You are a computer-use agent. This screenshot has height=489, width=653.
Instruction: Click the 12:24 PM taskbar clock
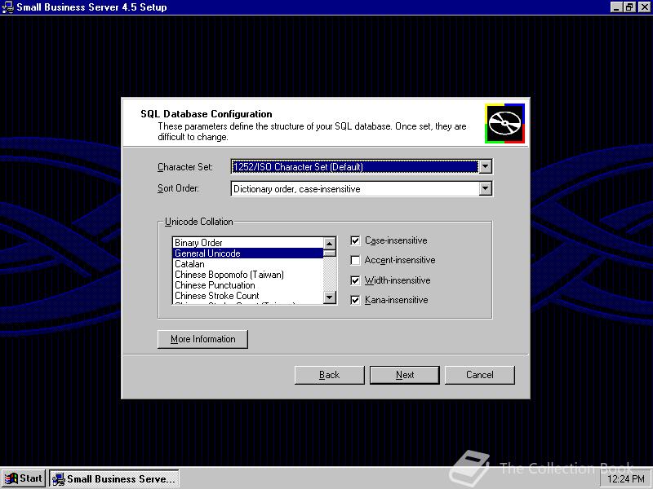(625, 479)
